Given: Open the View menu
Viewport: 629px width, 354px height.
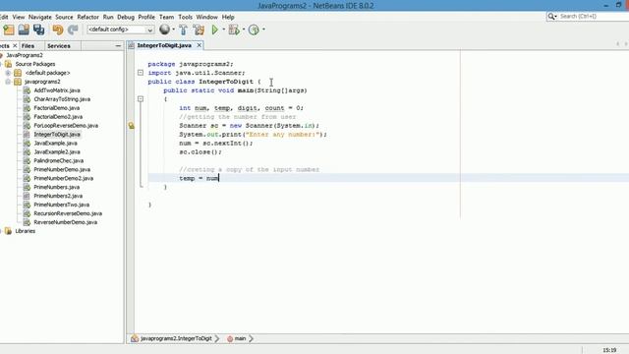Looking at the screenshot, I should (19, 18).
